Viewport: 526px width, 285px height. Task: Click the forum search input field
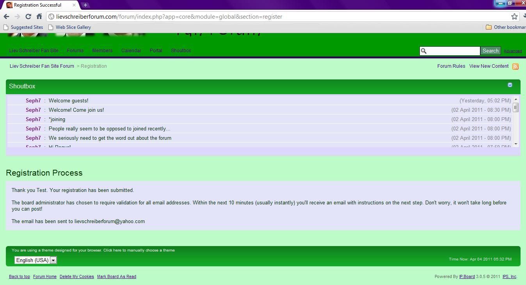pyautogui.click(x=453, y=51)
